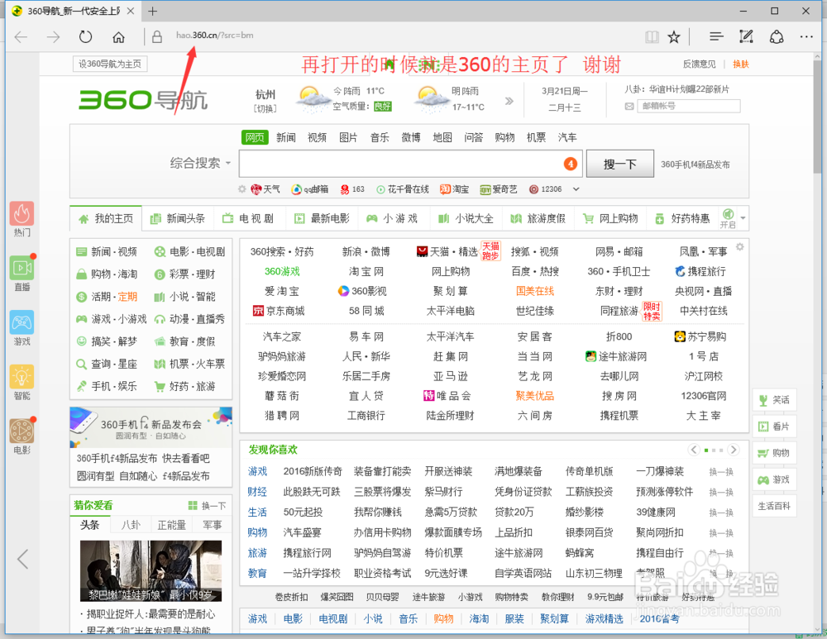Click the browser Forward arrow
Screen dimensions: 827x639
(x=53, y=36)
